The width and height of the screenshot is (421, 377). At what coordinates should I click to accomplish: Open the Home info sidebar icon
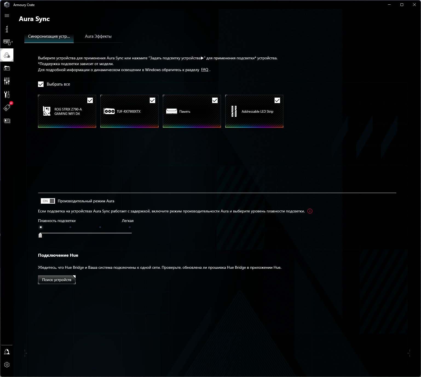tap(7, 29)
